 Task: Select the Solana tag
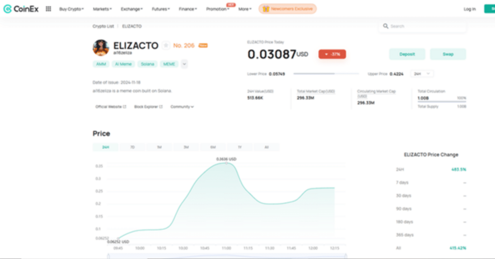click(147, 64)
